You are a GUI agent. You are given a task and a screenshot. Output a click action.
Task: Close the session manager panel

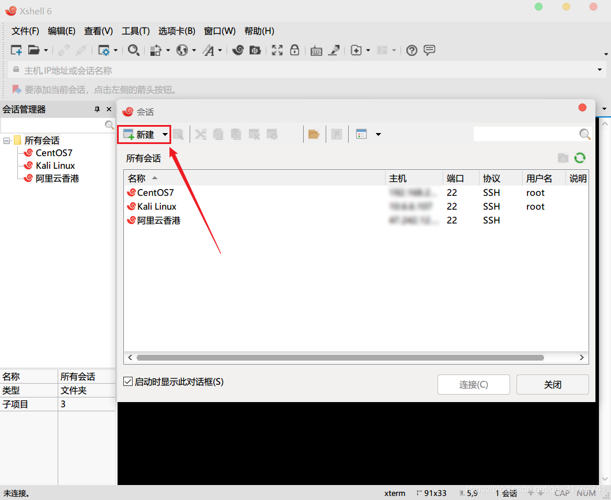(109, 109)
